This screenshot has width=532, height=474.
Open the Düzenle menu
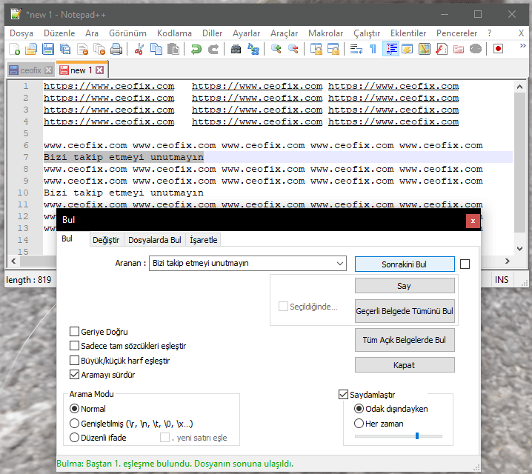tap(59, 33)
